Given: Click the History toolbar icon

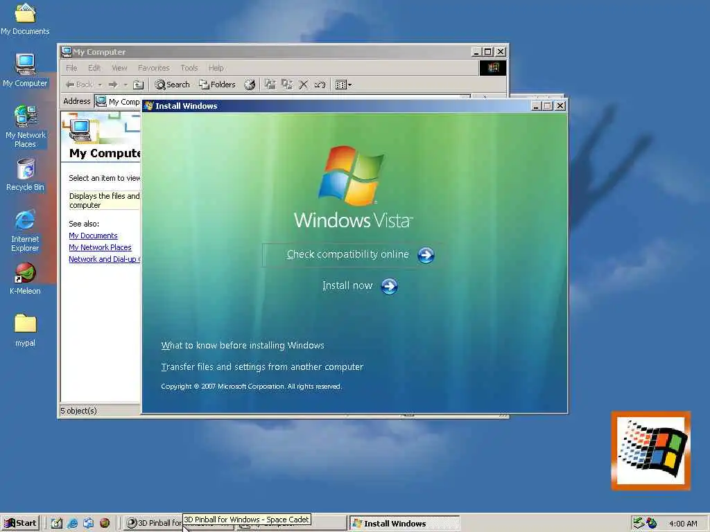Looking at the screenshot, I should tap(250, 85).
